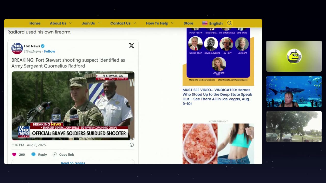326x183 pixels.
Task: Open the tweet timestamp 3:36 PM Aug 6, 2025
Action: point(29,145)
